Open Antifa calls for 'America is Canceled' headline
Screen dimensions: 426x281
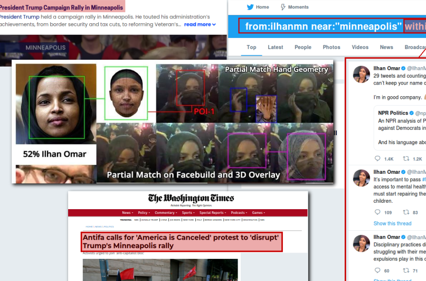point(182,241)
